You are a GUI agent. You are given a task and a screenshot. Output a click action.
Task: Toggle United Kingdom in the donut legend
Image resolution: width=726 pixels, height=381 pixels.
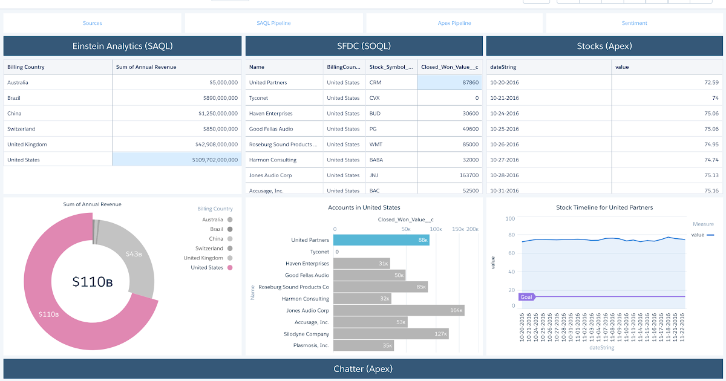click(208, 258)
